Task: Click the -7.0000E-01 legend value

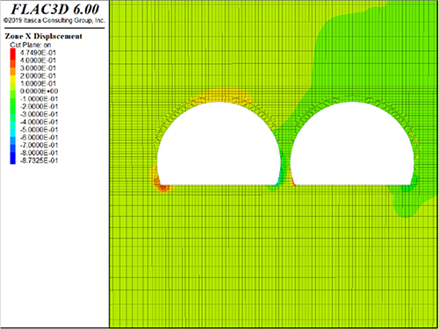Action: coord(39,145)
